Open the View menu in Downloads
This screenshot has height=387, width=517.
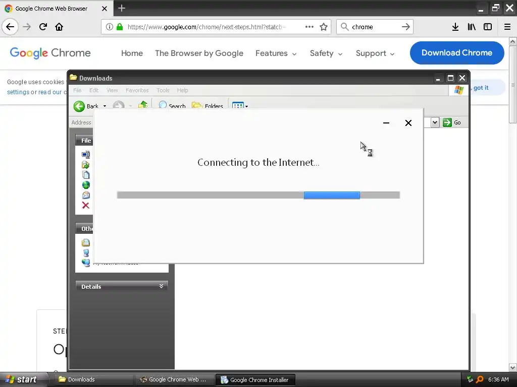[112, 90]
